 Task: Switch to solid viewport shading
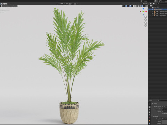click(x=139, y=6)
